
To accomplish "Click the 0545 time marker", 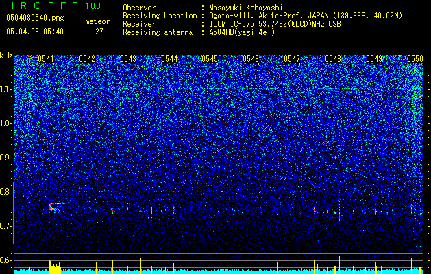I will (x=210, y=59).
